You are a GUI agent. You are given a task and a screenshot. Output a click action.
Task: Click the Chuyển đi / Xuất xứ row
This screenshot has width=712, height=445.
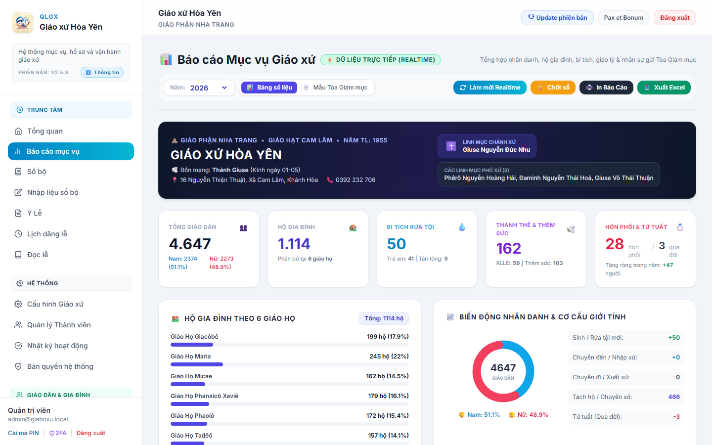click(x=626, y=377)
